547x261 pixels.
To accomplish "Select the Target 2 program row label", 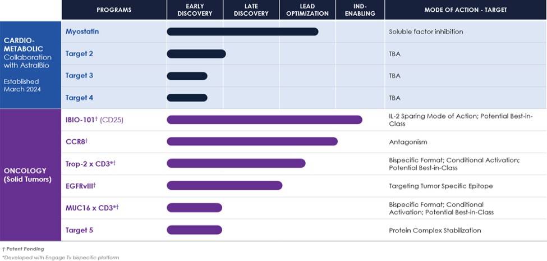I will [x=79, y=54].
